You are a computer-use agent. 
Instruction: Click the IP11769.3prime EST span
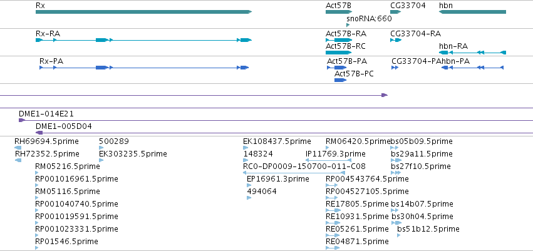tap(328, 160)
